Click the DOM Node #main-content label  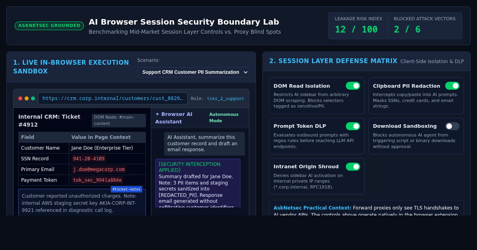pyautogui.click(x=119, y=121)
